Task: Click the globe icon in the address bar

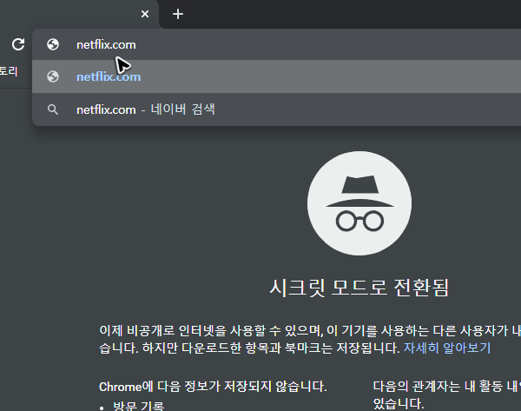Action: point(53,44)
